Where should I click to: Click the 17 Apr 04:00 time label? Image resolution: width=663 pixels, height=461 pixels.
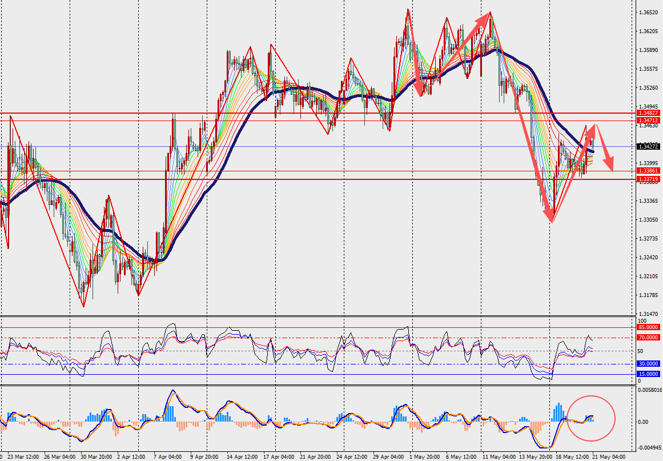(x=279, y=457)
